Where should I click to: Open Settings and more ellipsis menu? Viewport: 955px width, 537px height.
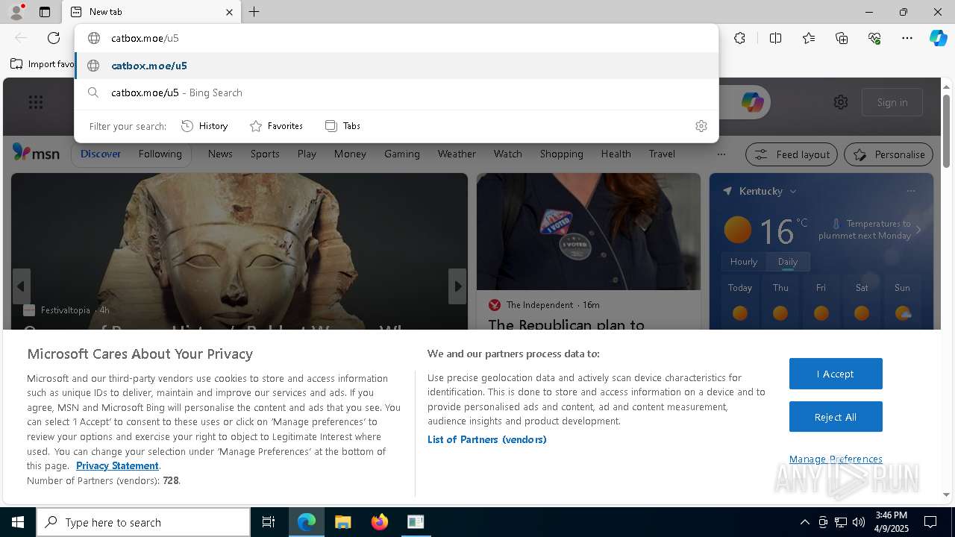[907, 38]
